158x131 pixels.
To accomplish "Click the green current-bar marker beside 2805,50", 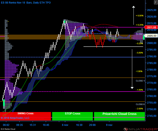I will click(x=144, y=37).
